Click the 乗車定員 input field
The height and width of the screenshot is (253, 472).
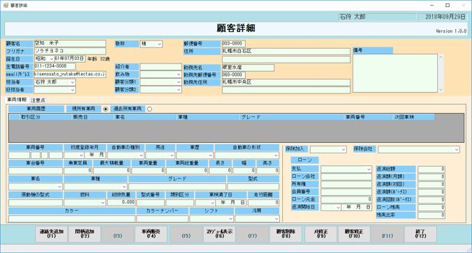(x=78, y=171)
